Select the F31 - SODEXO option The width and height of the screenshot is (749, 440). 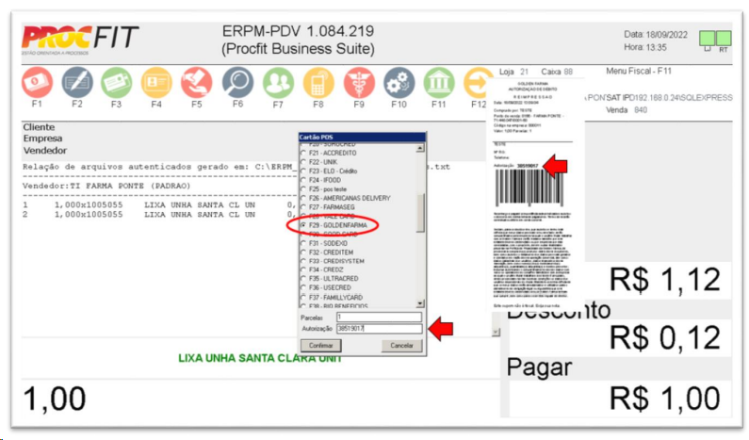click(324, 243)
